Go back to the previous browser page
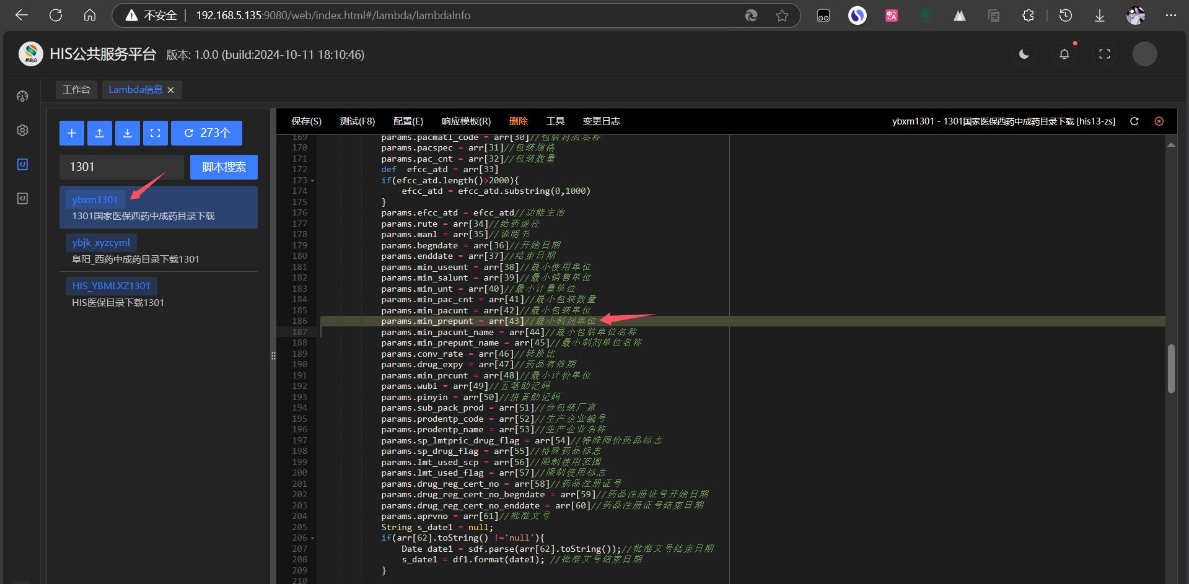Screen dimensions: 1189x584 click(x=22, y=15)
